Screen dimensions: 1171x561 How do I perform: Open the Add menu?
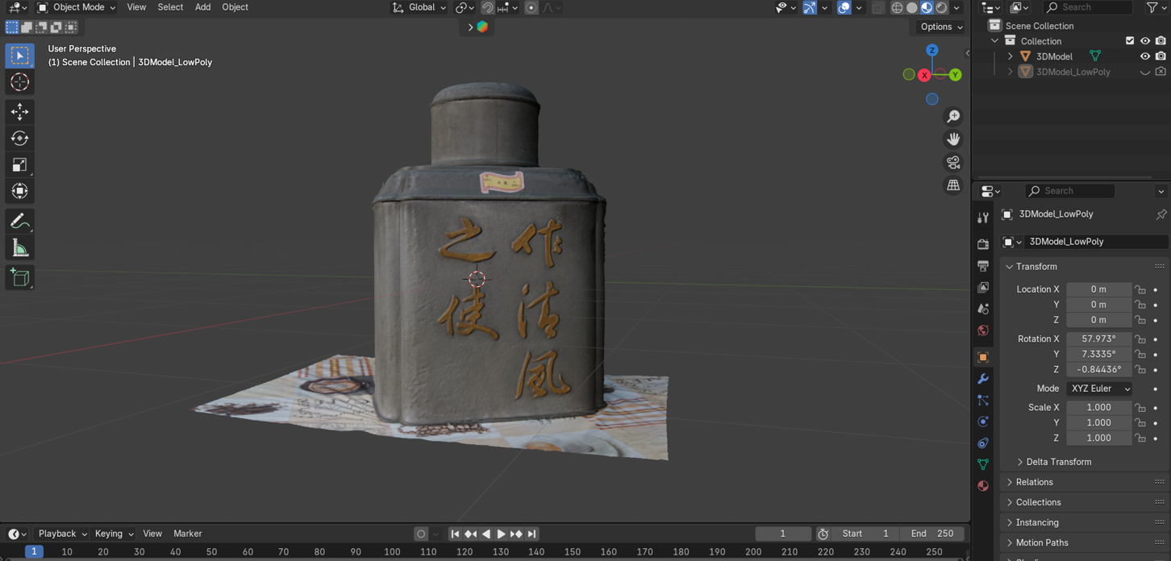click(202, 7)
